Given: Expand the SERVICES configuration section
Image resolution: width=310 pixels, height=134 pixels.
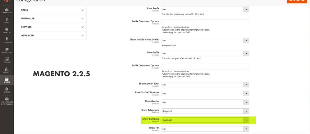Looking at the screenshot, I should tap(52, 27).
